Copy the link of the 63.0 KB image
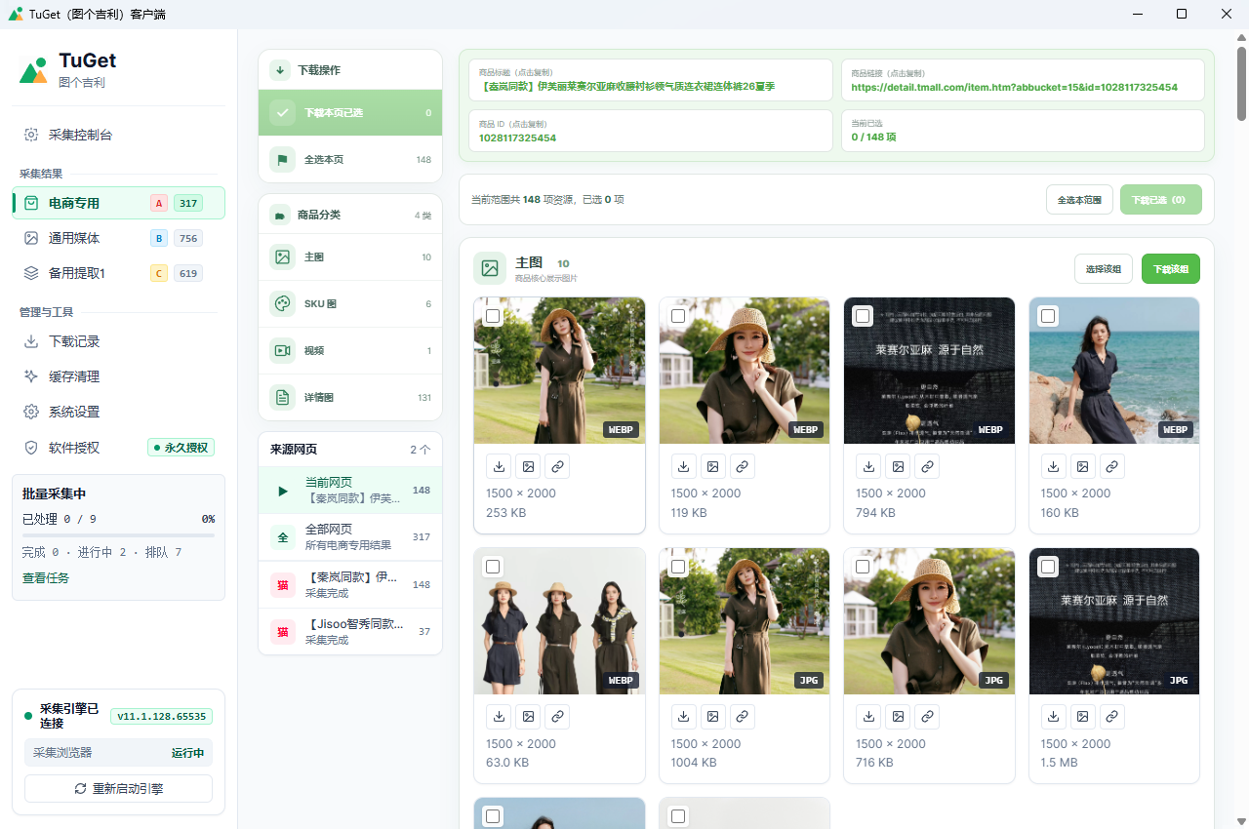Image resolution: width=1249 pixels, height=829 pixels. pyautogui.click(x=557, y=717)
